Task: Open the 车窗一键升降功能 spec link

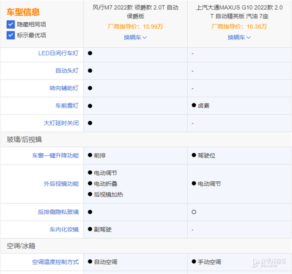Action: pos(55,155)
